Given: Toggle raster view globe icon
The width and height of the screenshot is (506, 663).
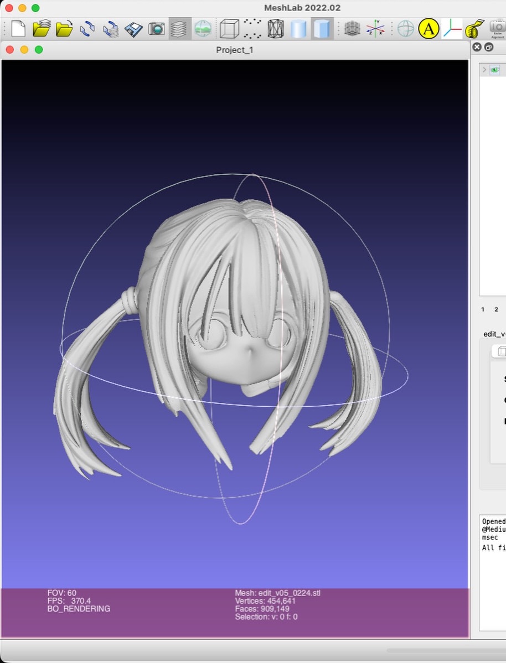Looking at the screenshot, I should point(203,29).
